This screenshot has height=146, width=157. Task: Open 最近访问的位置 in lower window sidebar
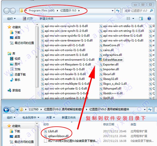pos(22,142)
